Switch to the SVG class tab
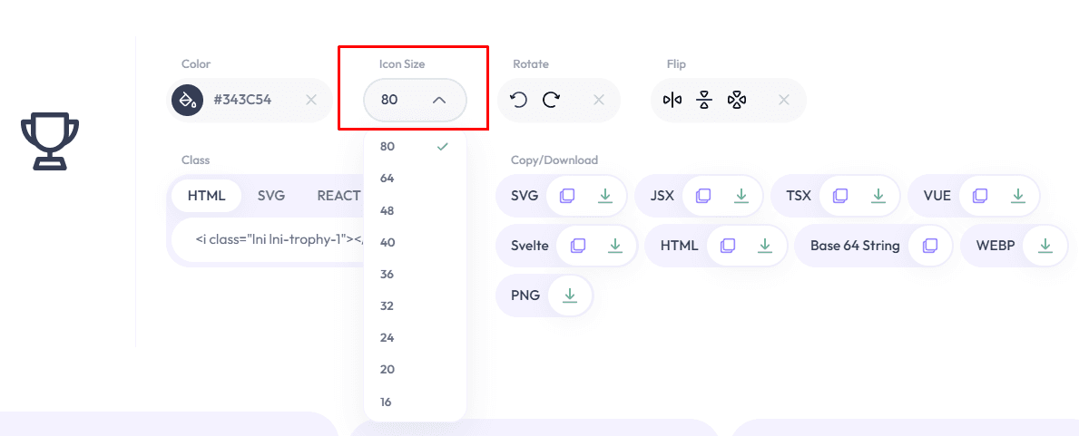1079x436 pixels. pyautogui.click(x=271, y=196)
